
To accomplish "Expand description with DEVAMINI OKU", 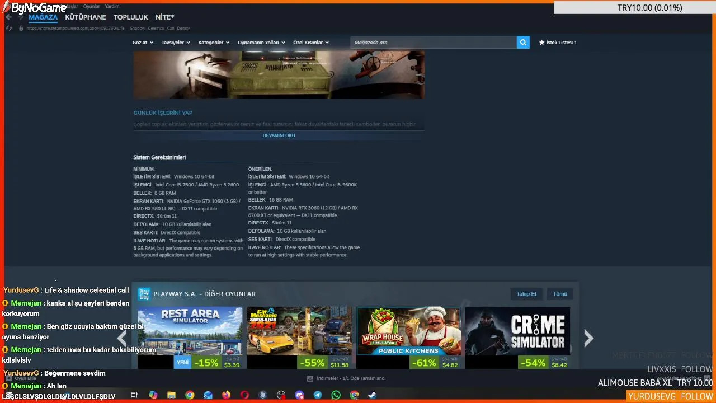I will (x=279, y=135).
